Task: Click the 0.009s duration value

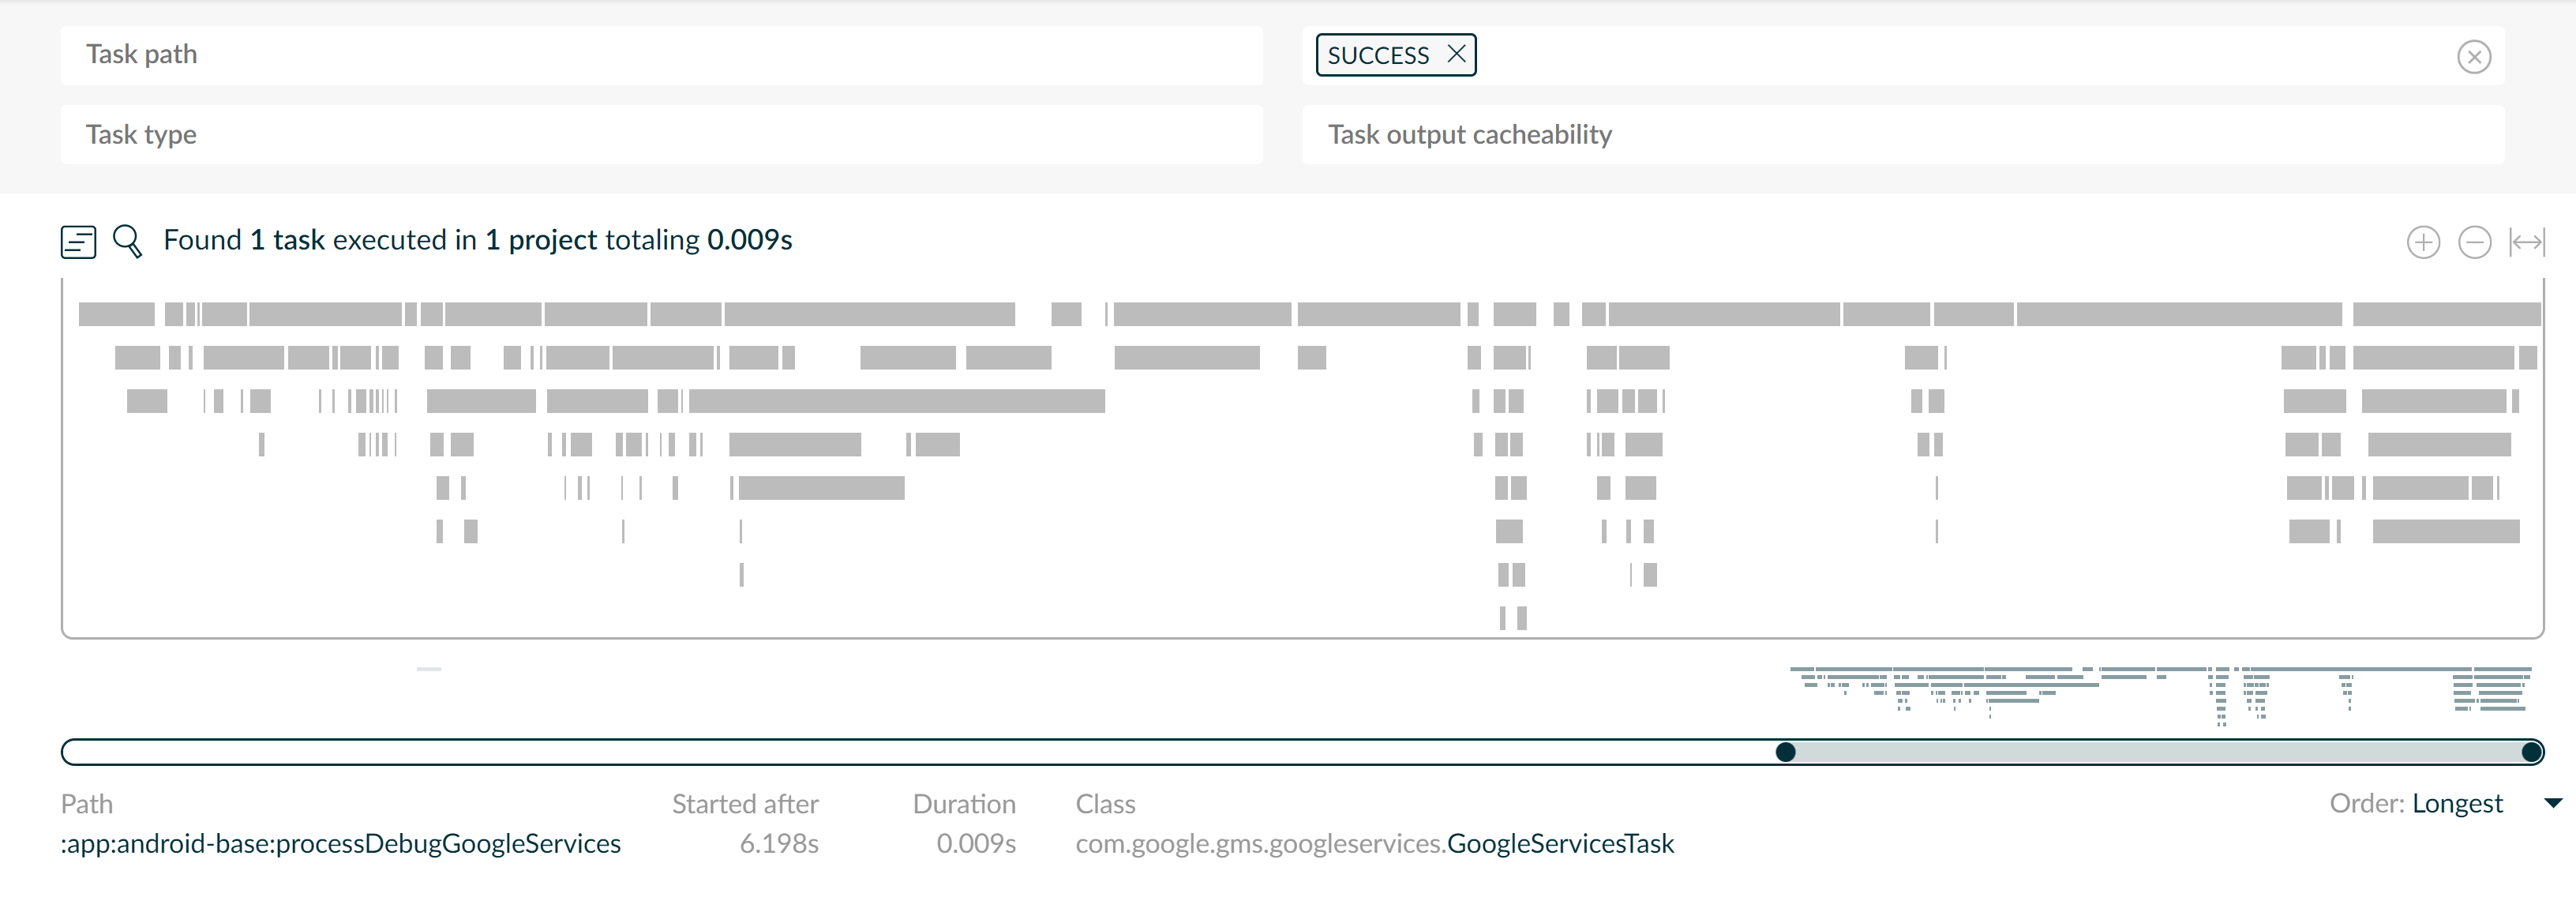Action: (x=975, y=844)
